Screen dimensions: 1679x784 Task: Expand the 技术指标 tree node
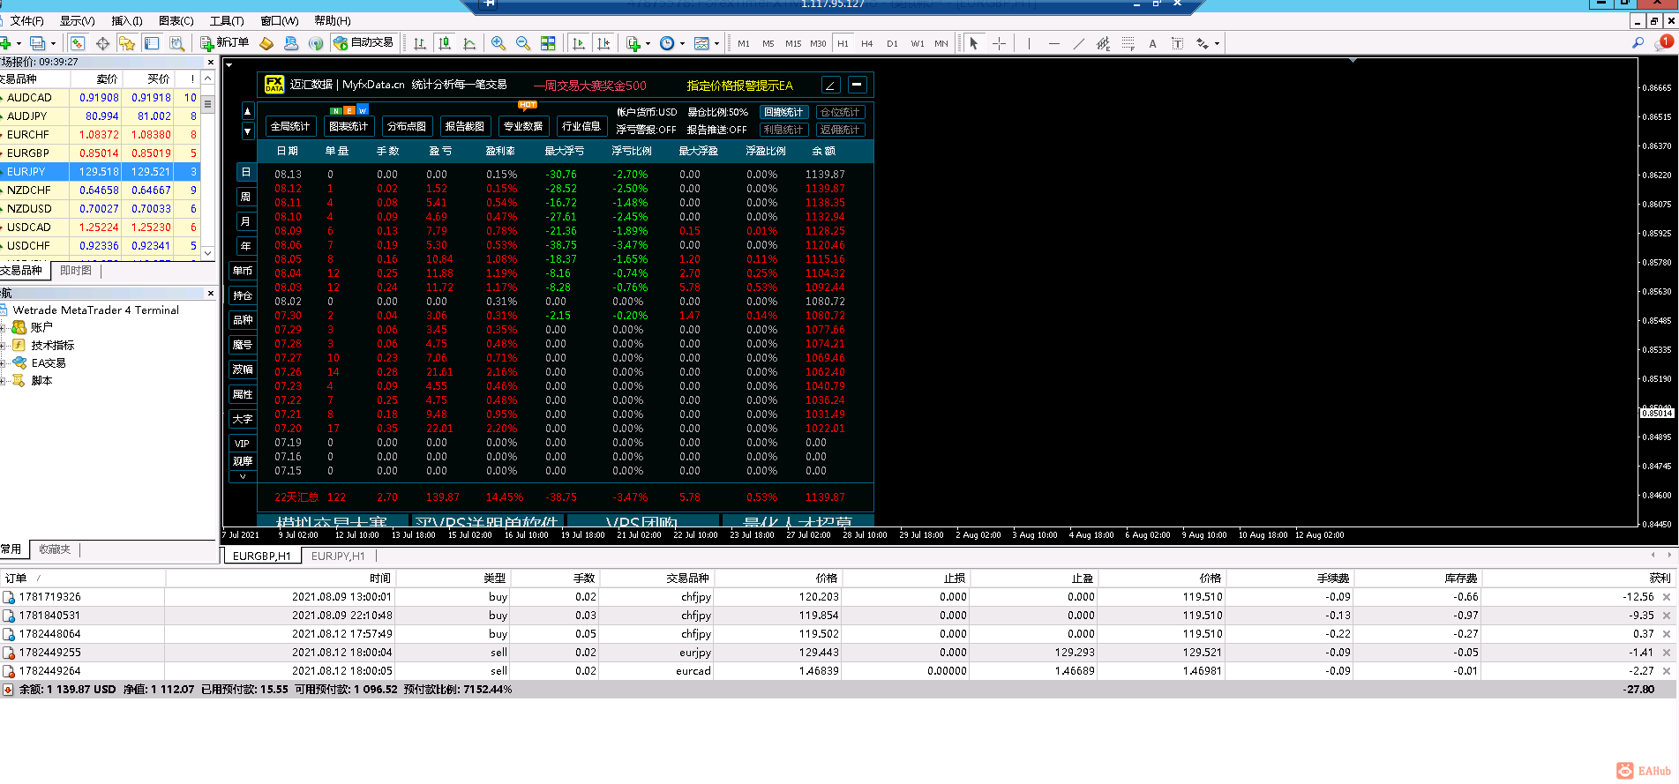[4, 345]
